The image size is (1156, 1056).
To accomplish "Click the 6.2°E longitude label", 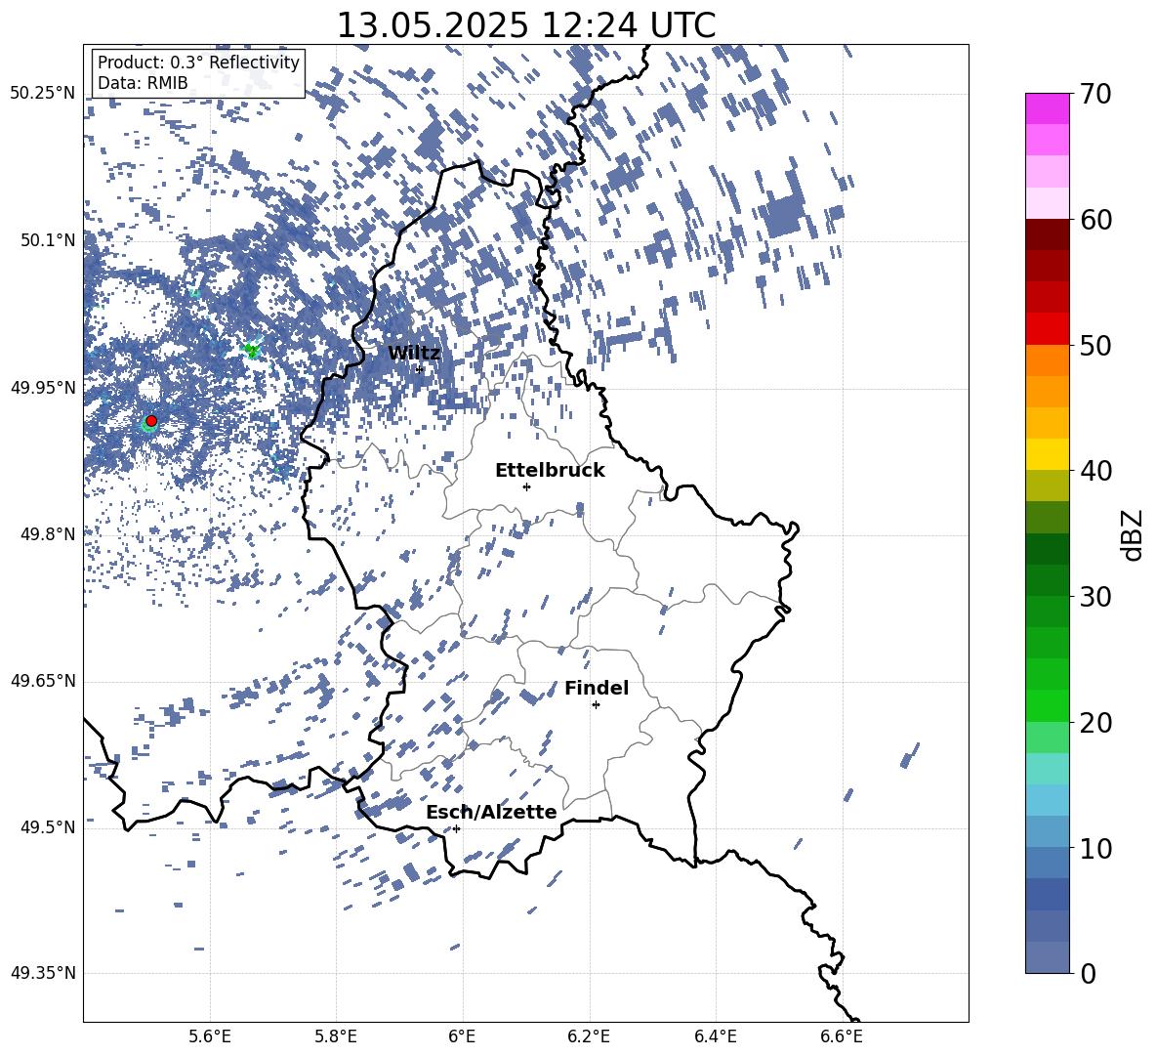I will (x=589, y=1036).
